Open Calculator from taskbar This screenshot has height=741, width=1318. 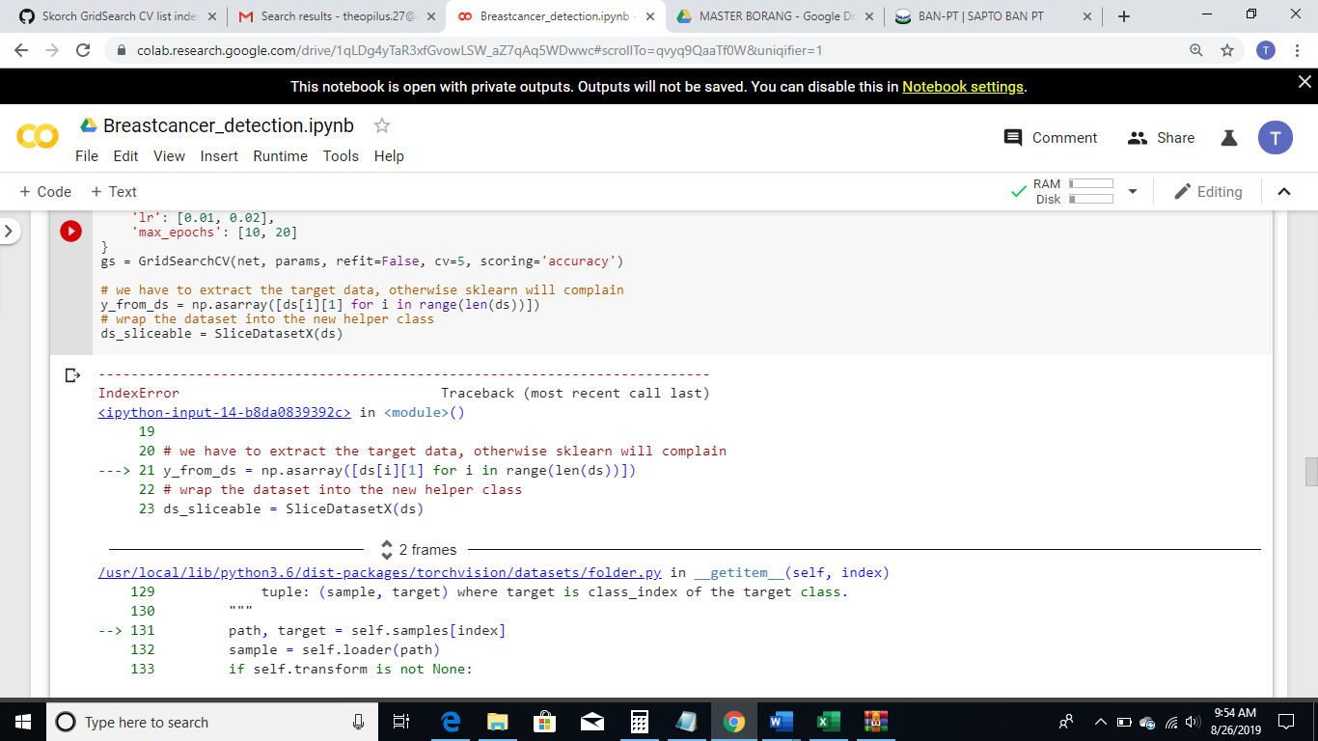click(639, 722)
